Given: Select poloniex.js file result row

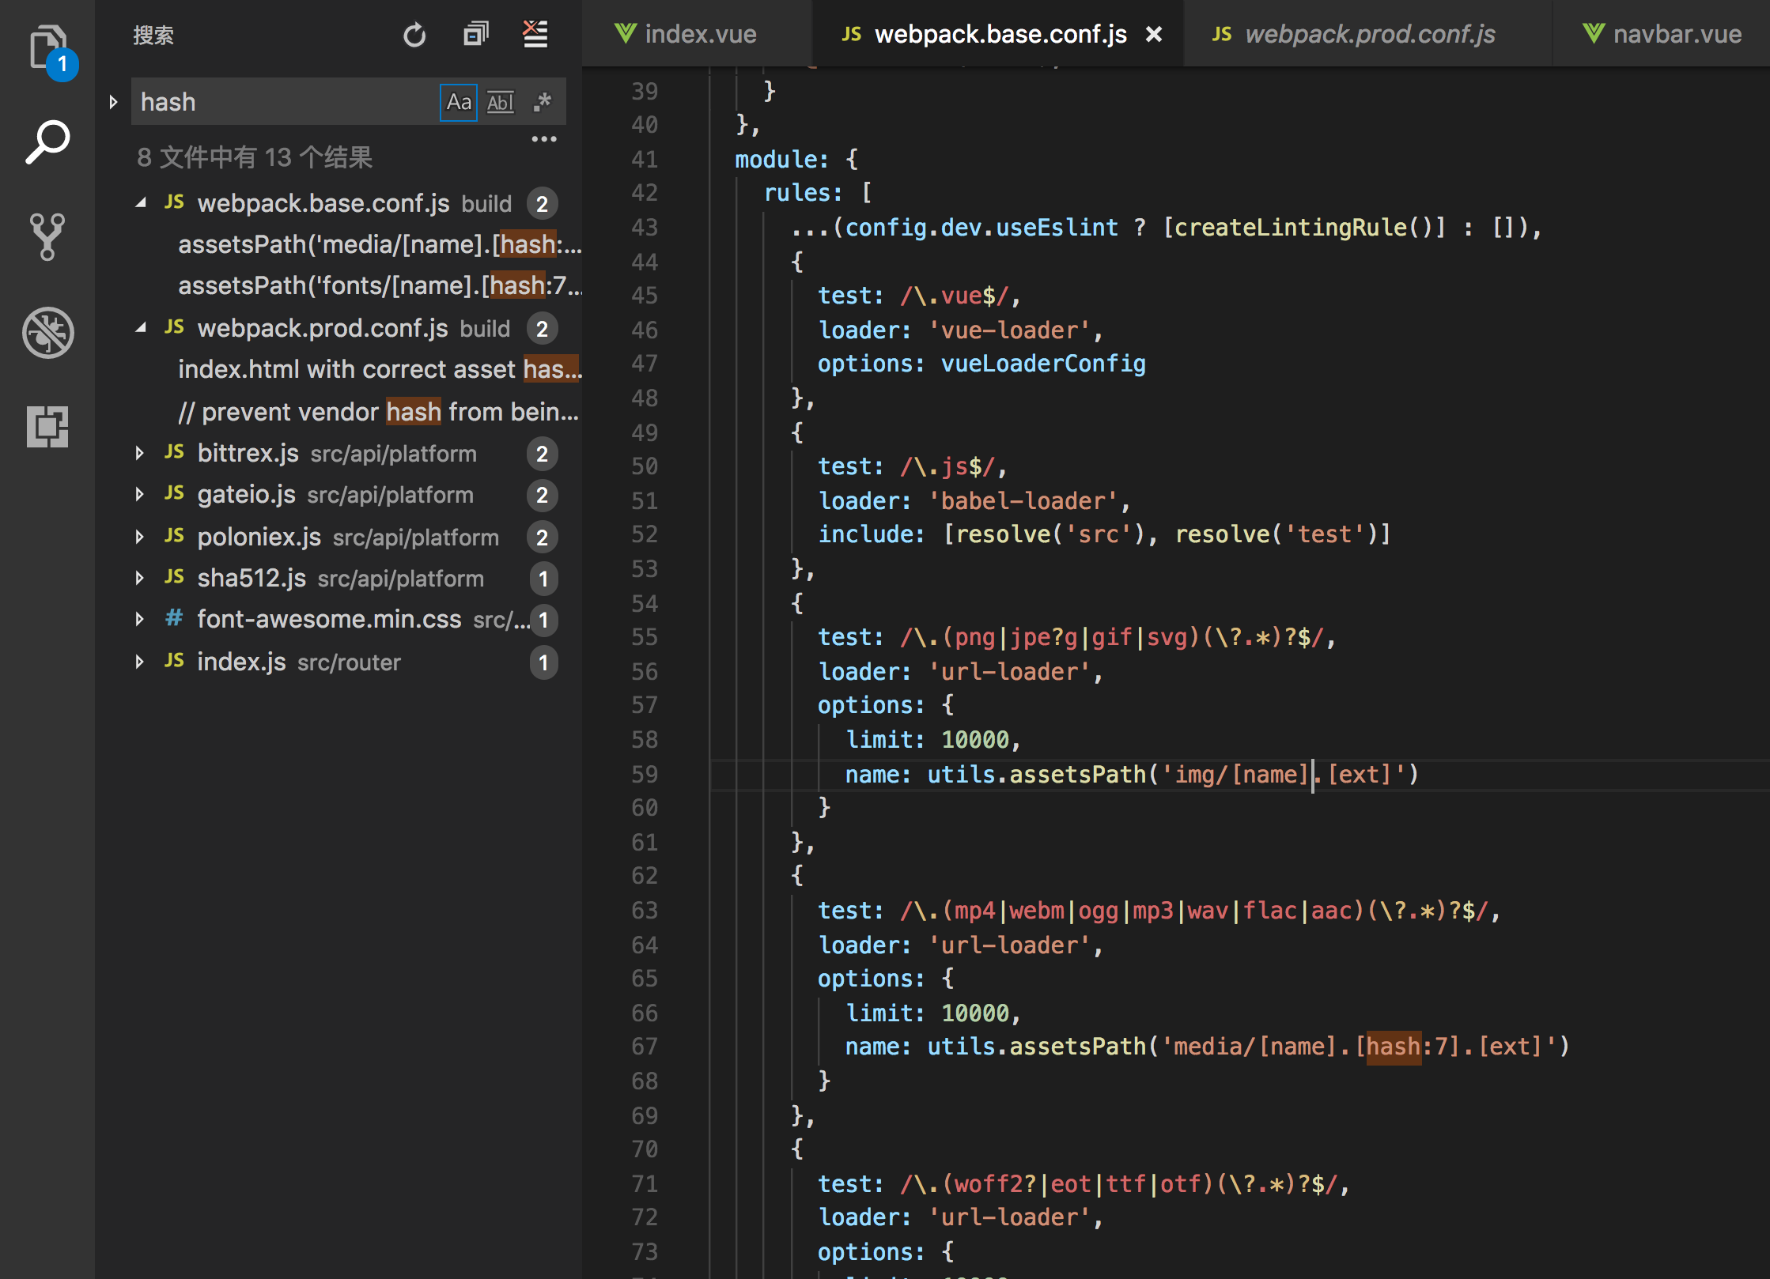Looking at the screenshot, I should [x=338, y=537].
